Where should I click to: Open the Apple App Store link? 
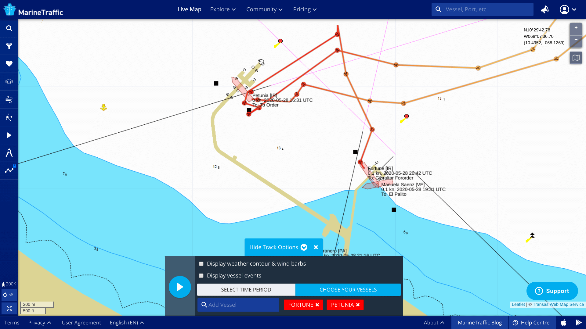point(563,323)
